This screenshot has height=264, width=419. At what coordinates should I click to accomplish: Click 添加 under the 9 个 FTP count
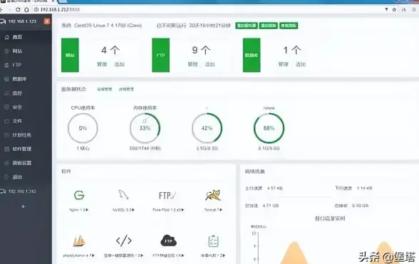[210, 64]
